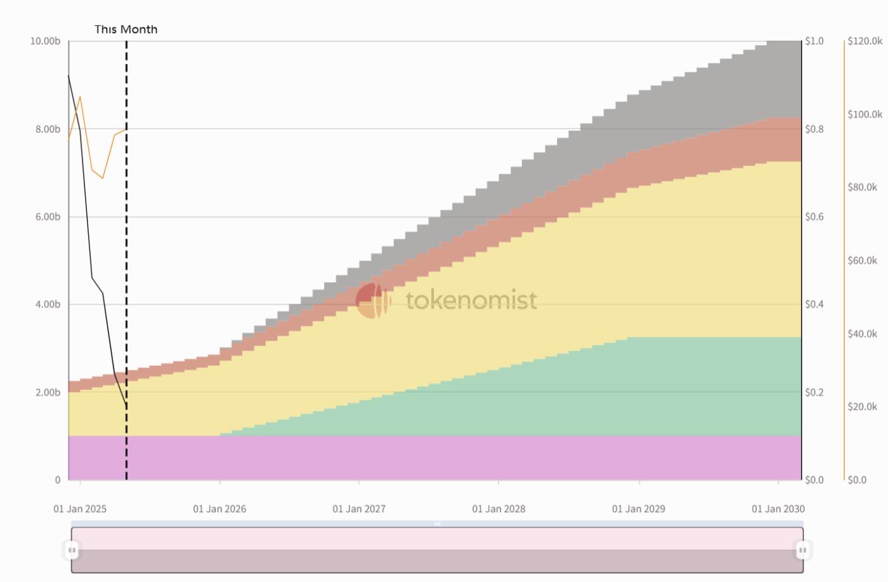This screenshot has width=888, height=582.
Task: Click the pink bottom area of the chart
Action: (x=431, y=458)
